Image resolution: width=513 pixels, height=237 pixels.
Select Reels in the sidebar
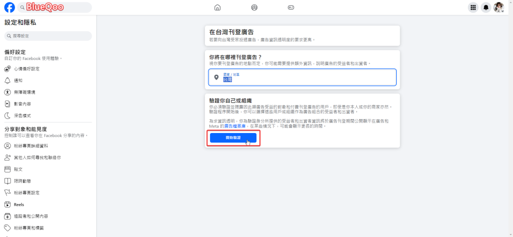tap(19, 204)
